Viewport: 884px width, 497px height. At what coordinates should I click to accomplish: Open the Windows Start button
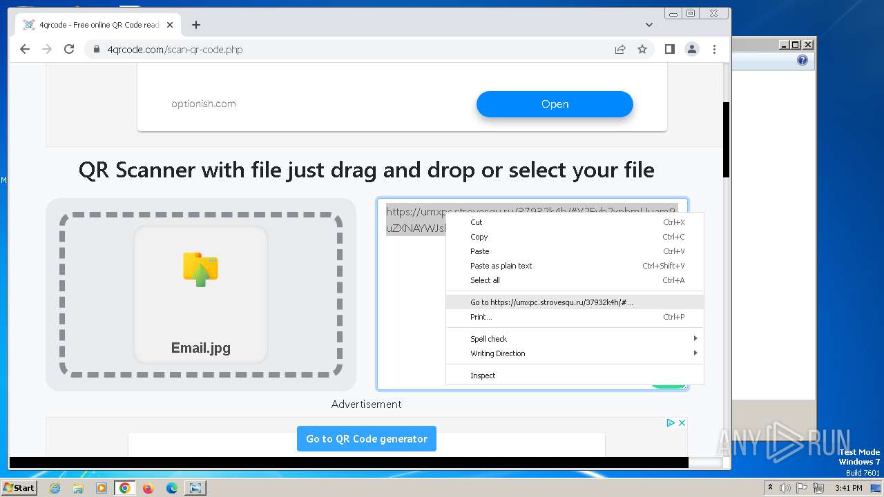pos(19,487)
